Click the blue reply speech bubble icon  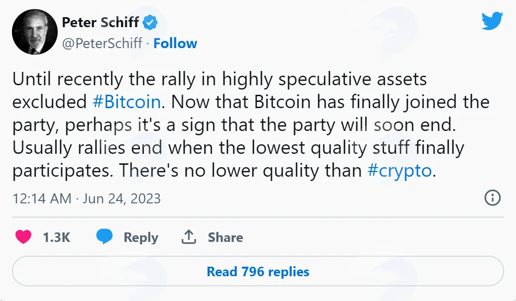click(x=104, y=237)
